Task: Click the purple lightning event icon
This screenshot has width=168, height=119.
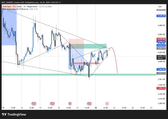Action: 107,103
